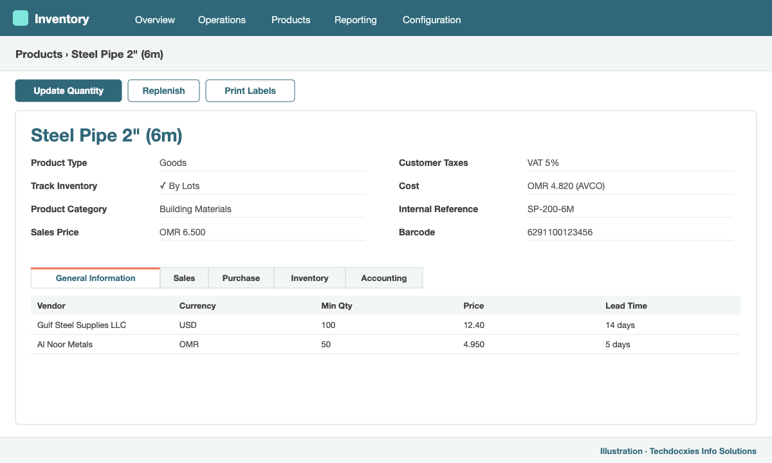
Task: Click the Price column header
Action: coord(473,305)
